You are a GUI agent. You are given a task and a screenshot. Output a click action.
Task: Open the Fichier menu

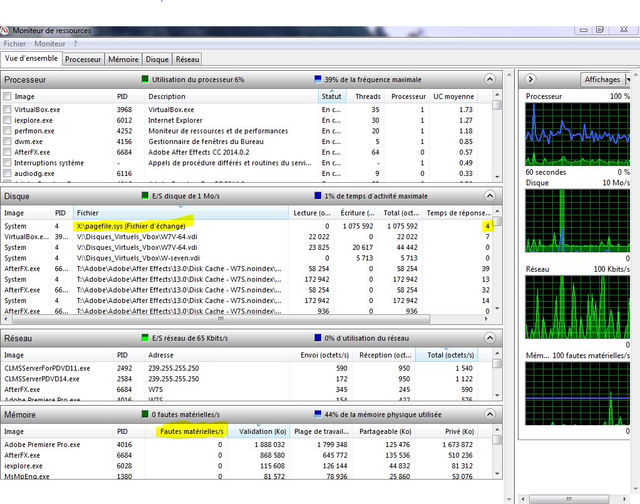click(x=15, y=44)
